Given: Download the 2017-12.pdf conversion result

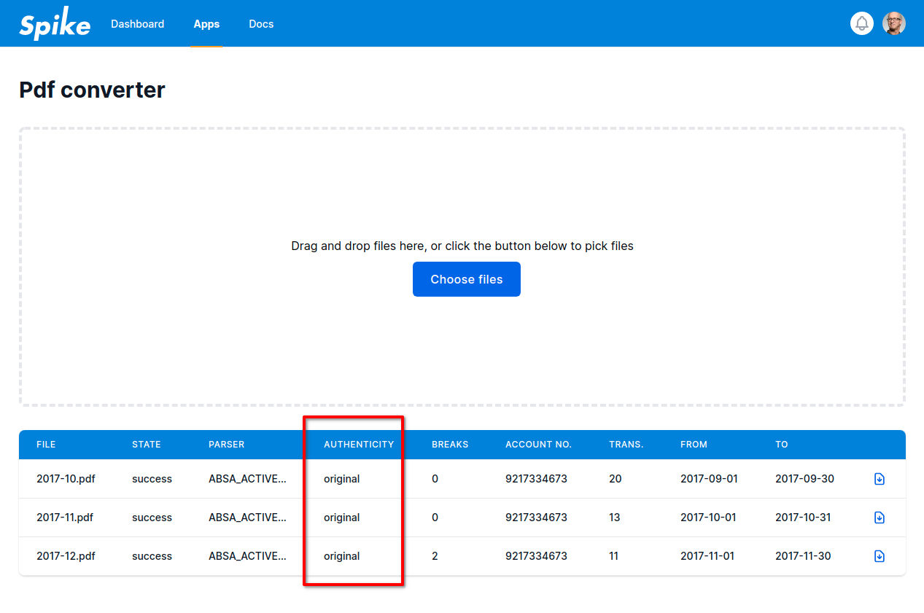Looking at the screenshot, I should coord(879,556).
